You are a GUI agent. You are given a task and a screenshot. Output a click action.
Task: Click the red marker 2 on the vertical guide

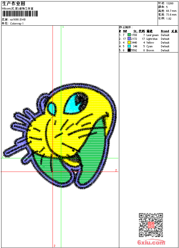(x=55, y=246)
